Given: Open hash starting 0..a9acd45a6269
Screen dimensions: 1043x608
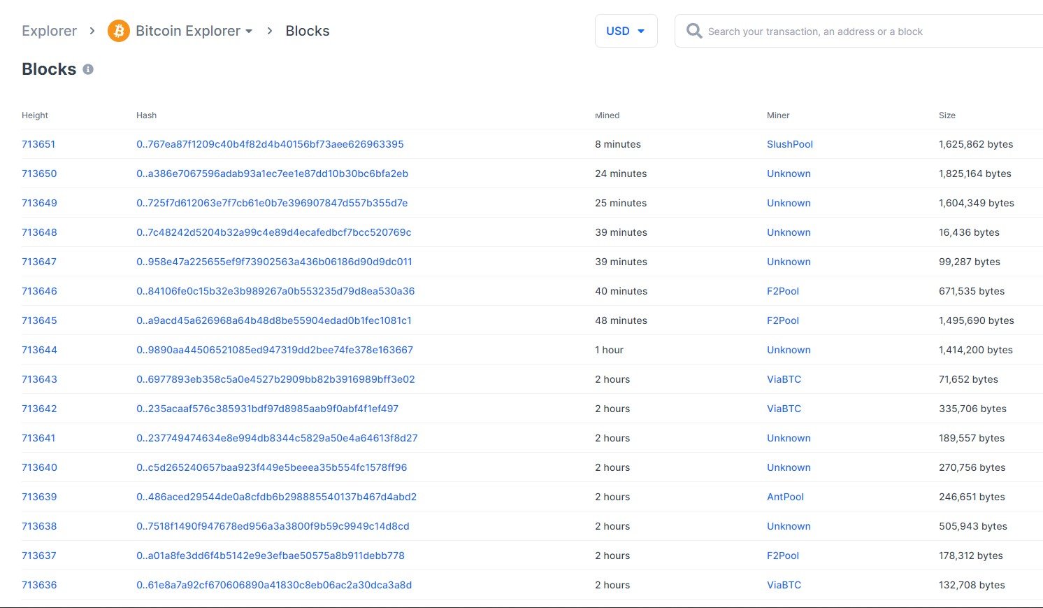Looking at the screenshot, I should tap(274, 320).
